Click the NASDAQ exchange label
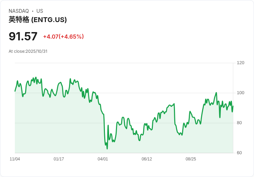 click(19, 11)
